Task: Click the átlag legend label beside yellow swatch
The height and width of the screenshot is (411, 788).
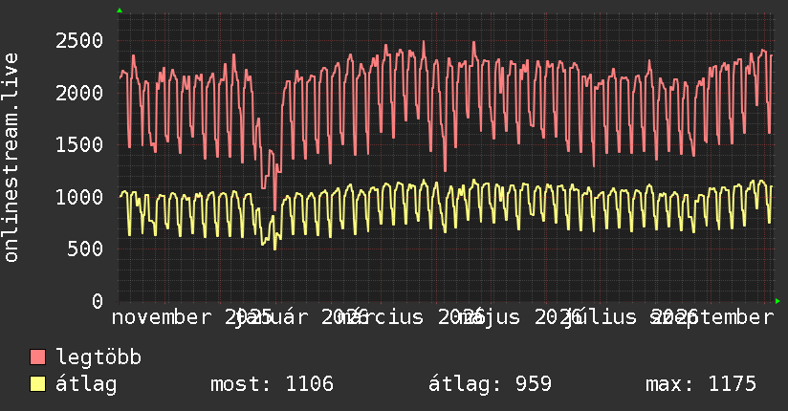Action: (x=86, y=384)
